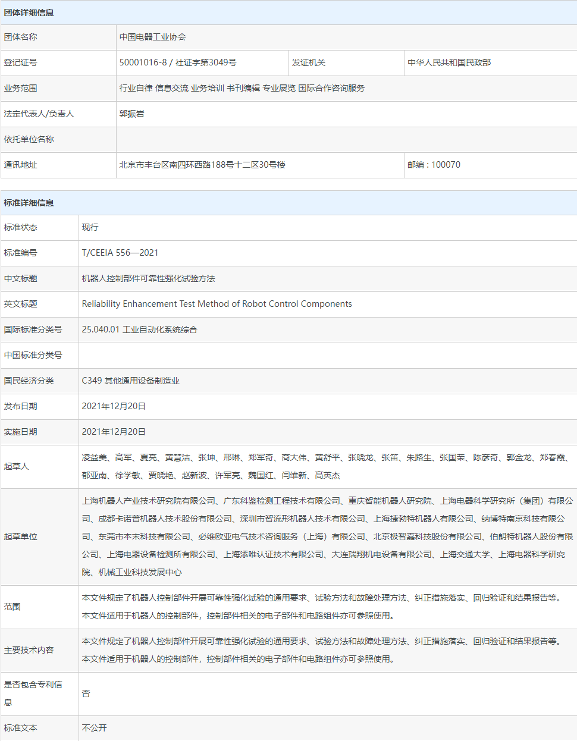Click the 实施日期 label
Viewport: 577px width, 741px height.
tap(20, 432)
